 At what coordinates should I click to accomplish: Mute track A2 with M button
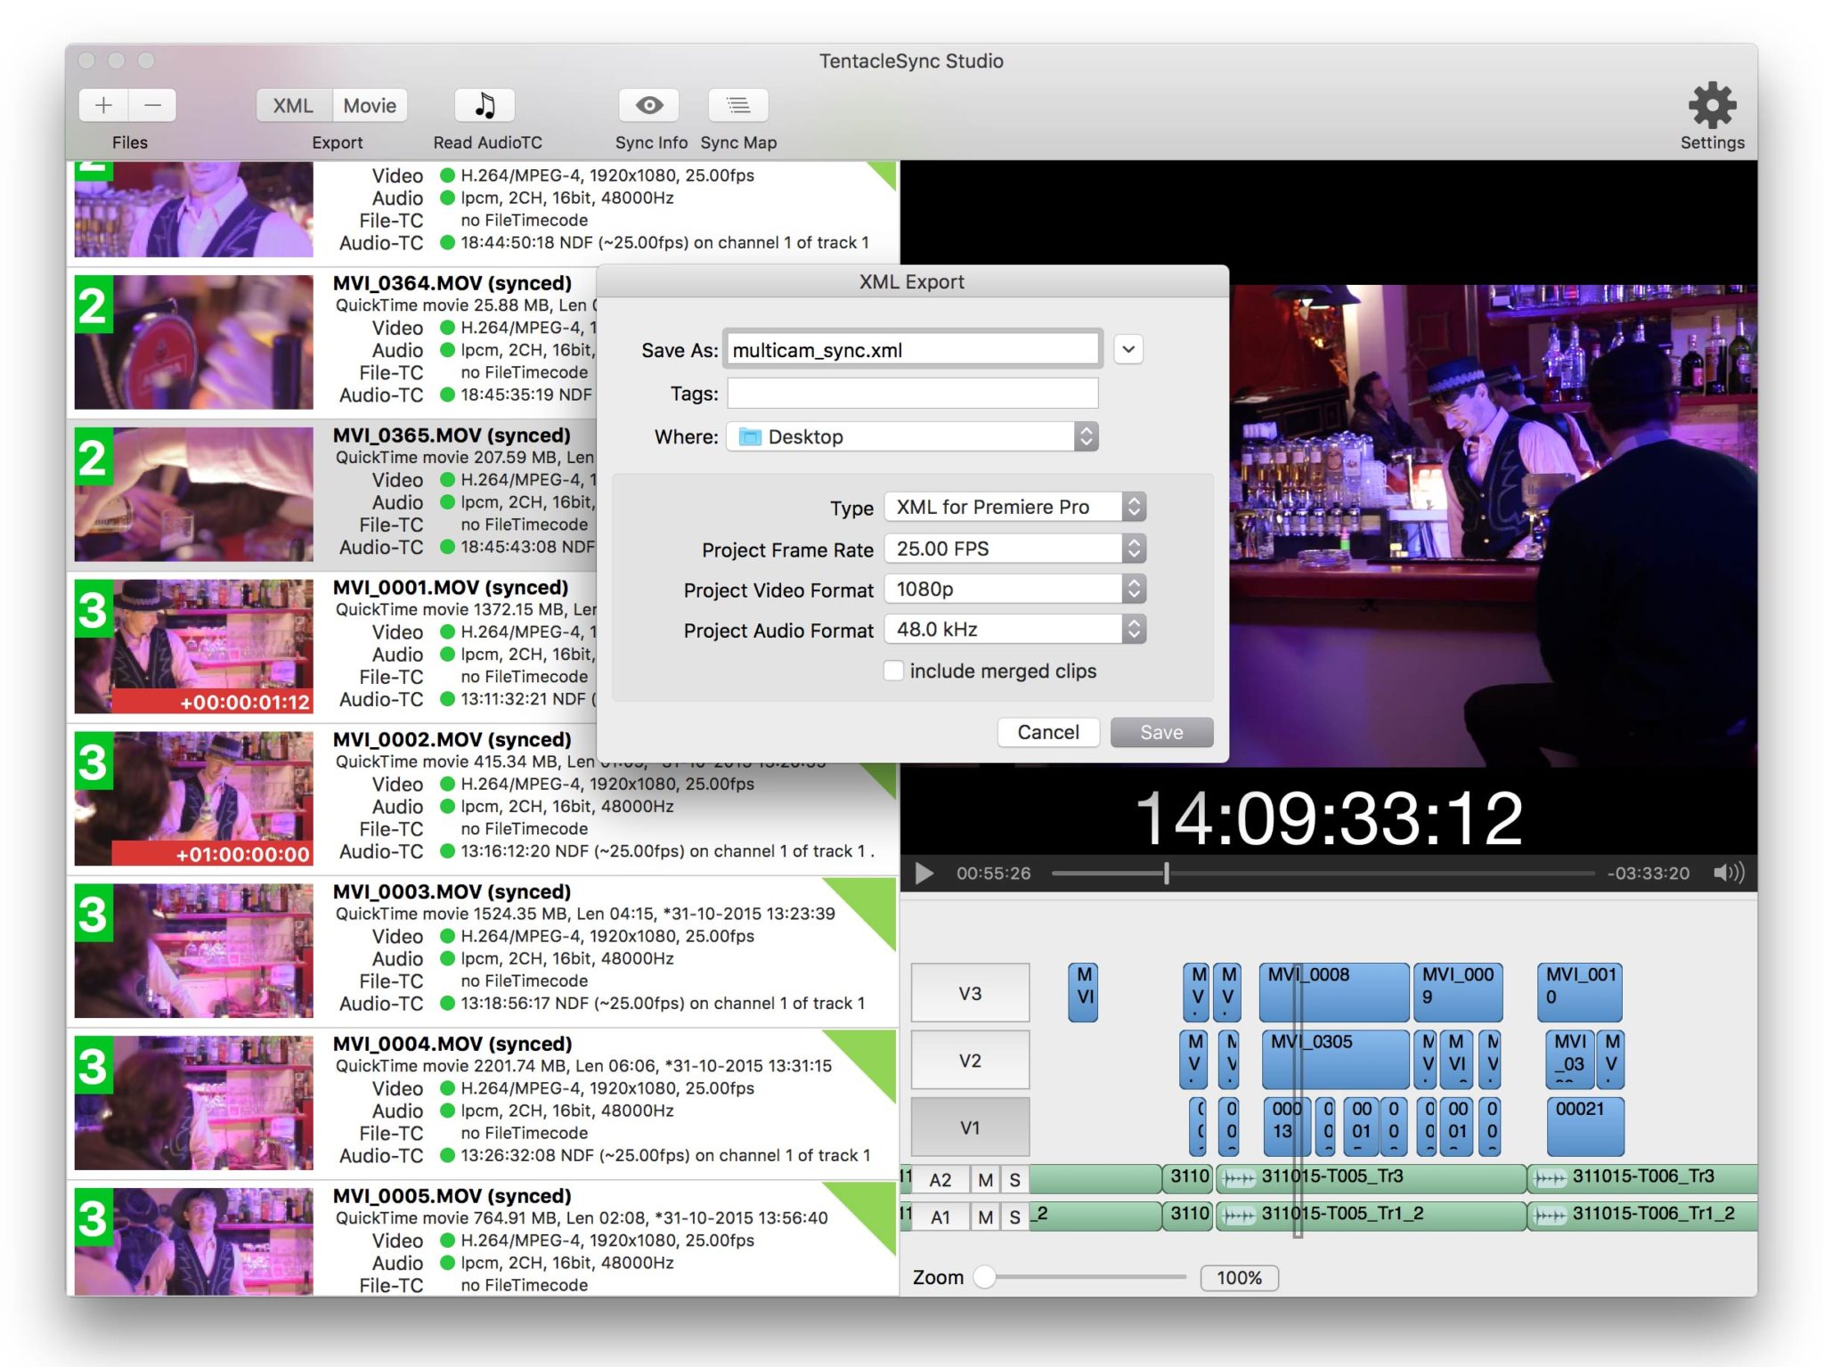[985, 1179]
